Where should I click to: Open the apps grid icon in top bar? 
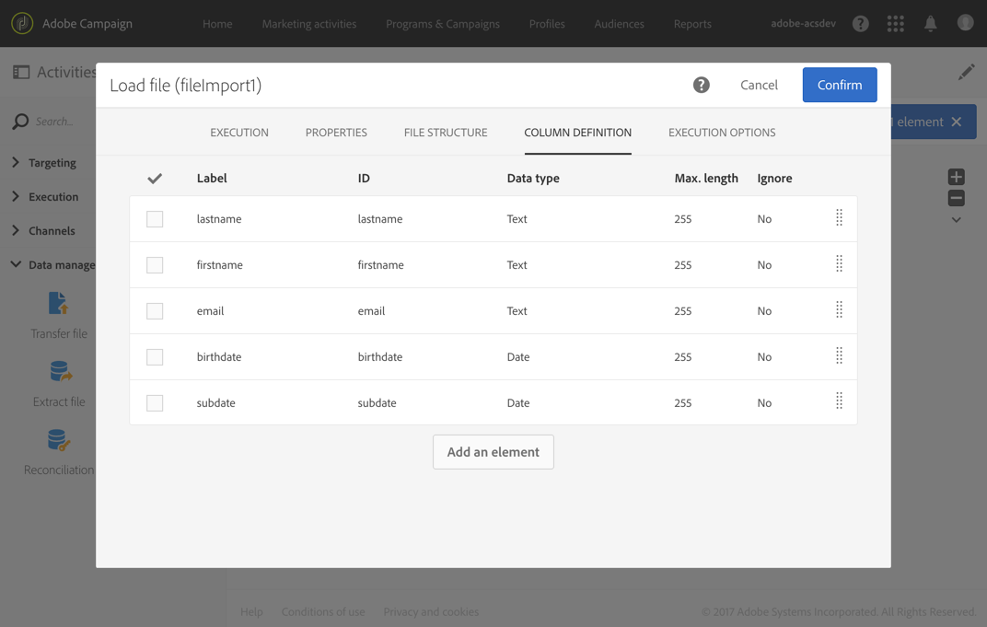895,24
